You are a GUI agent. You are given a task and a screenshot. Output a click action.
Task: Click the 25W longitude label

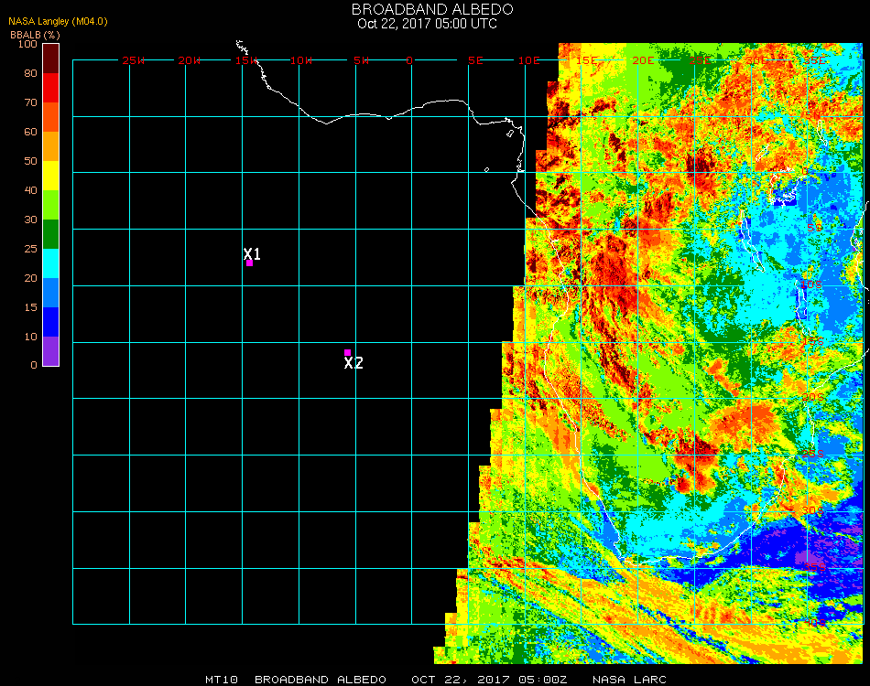[x=133, y=60]
